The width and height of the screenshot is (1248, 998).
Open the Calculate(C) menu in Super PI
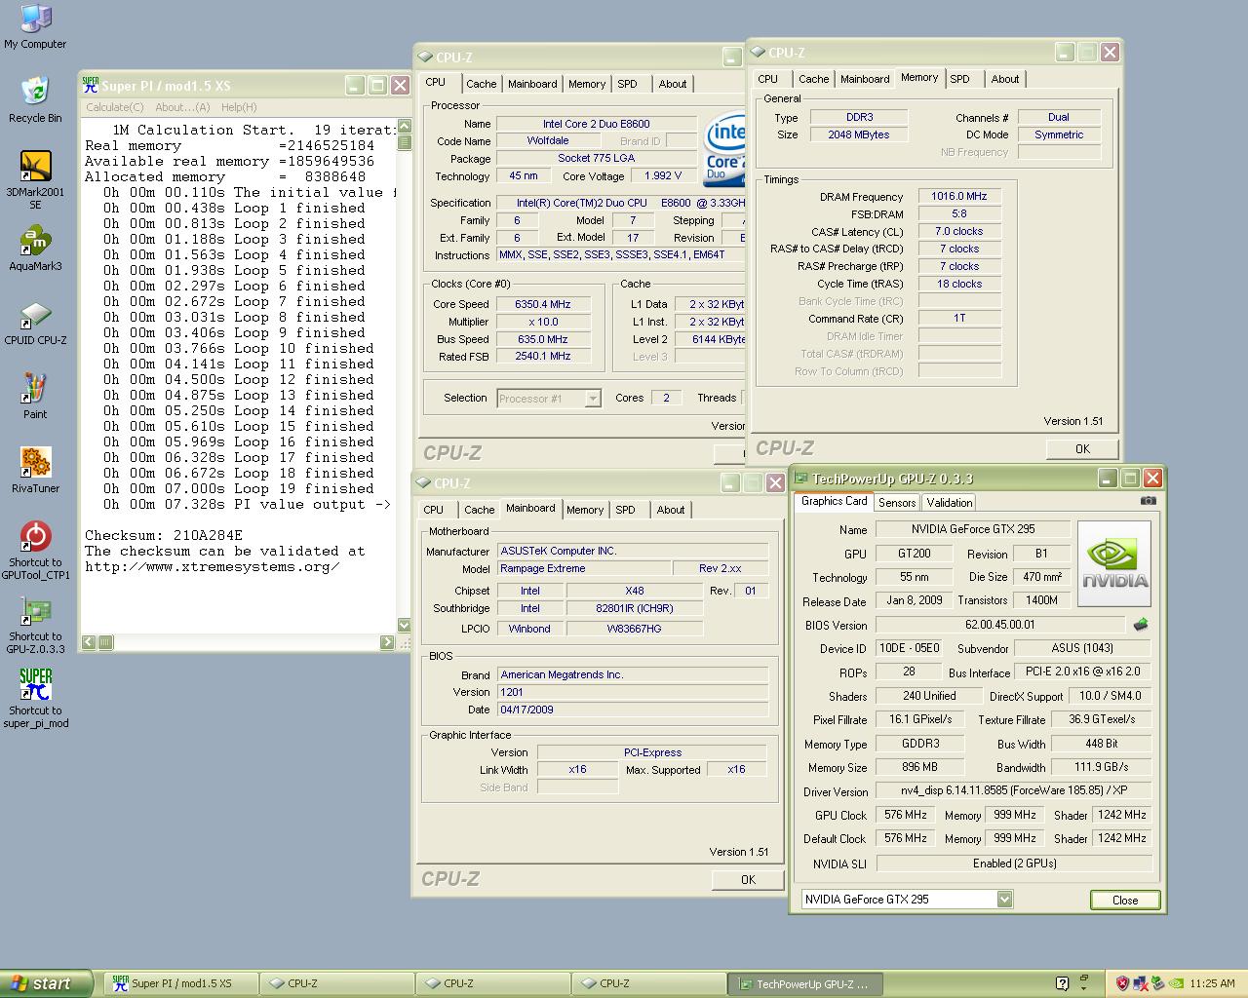(115, 107)
